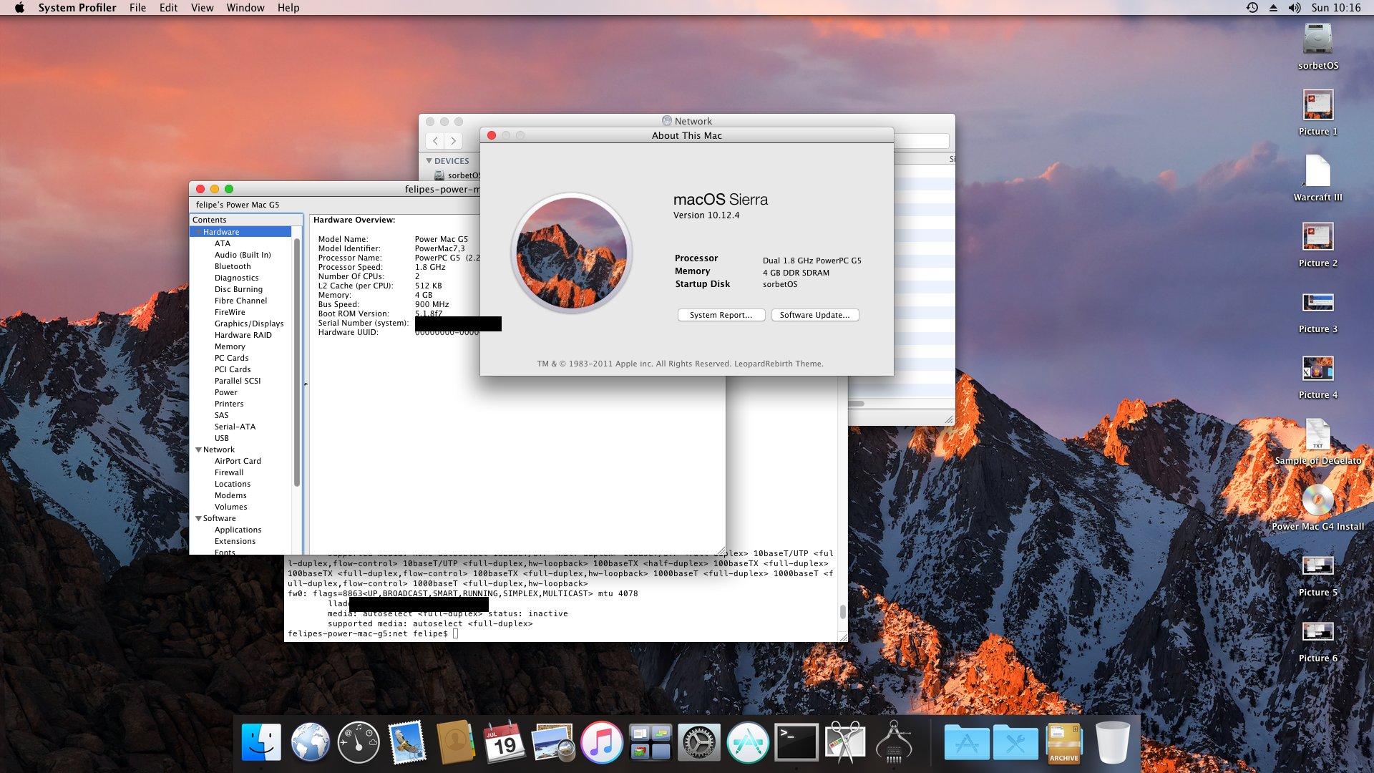Launch Preview from the dock

[553, 742]
